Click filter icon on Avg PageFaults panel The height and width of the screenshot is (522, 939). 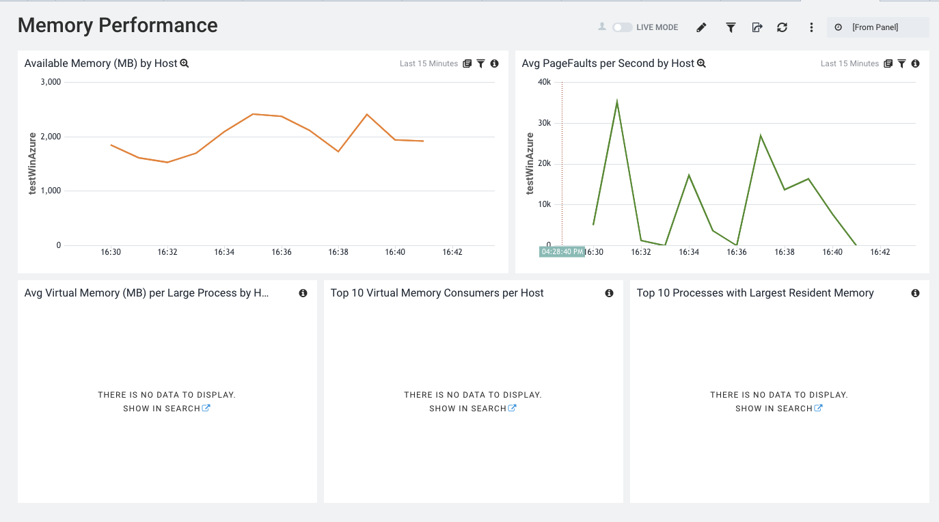click(902, 64)
